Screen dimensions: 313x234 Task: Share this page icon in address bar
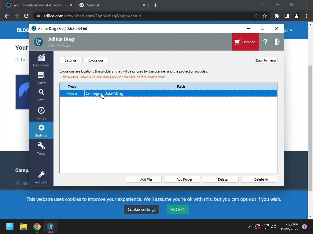(255, 16)
